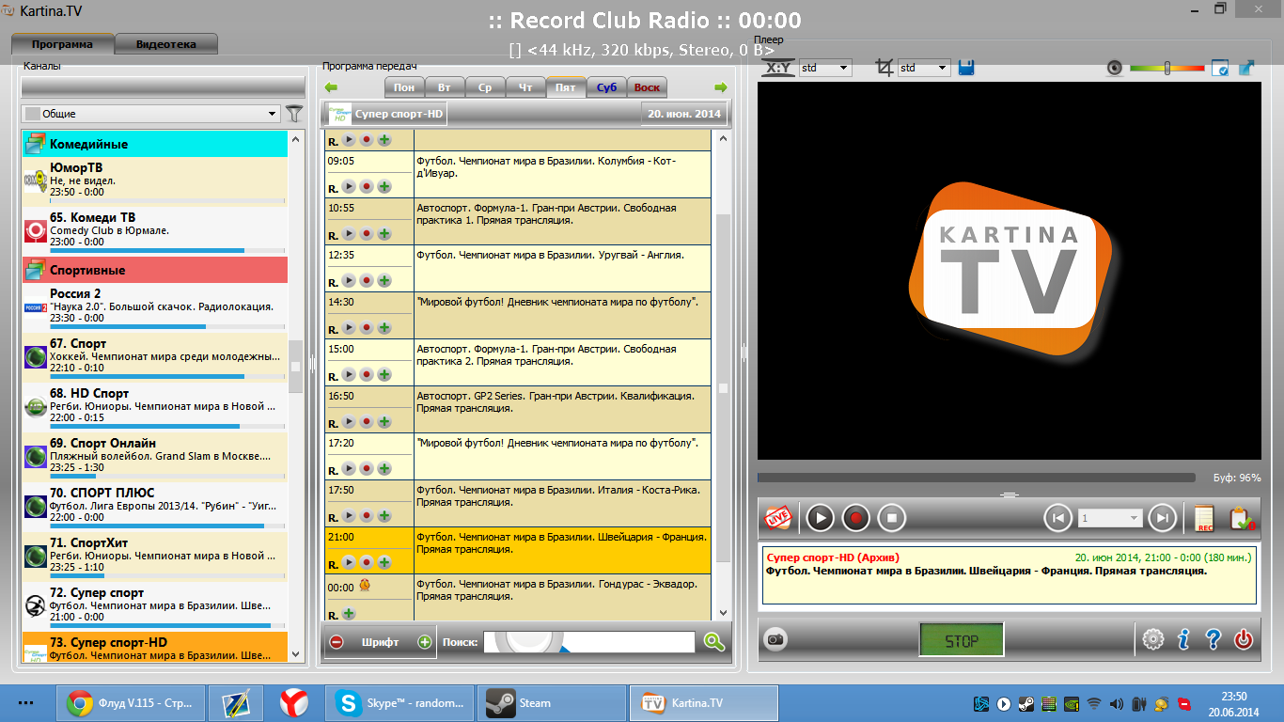1284x722 pixels.
Task: Increase the font size with the green plus
Action: 424,642
